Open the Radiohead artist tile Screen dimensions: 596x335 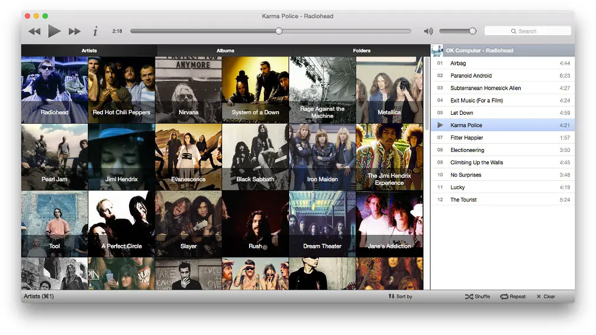click(x=54, y=89)
